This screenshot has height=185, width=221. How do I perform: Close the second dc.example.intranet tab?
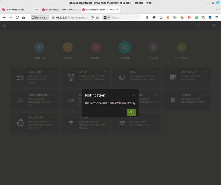coord(77,10)
